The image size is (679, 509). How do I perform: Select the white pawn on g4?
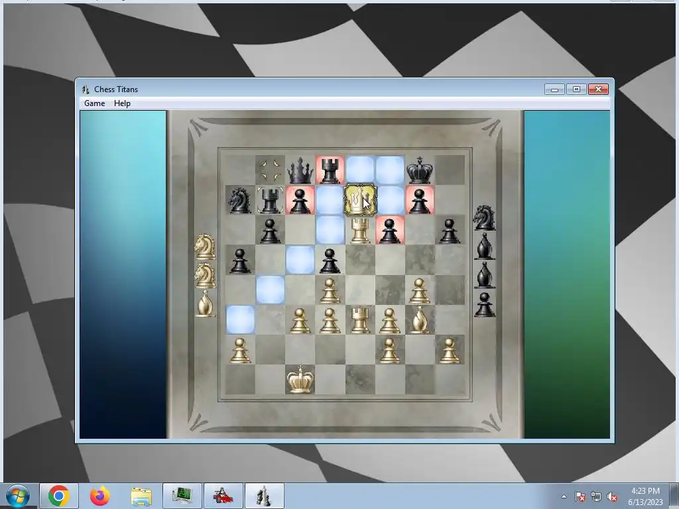[x=419, y=290]
